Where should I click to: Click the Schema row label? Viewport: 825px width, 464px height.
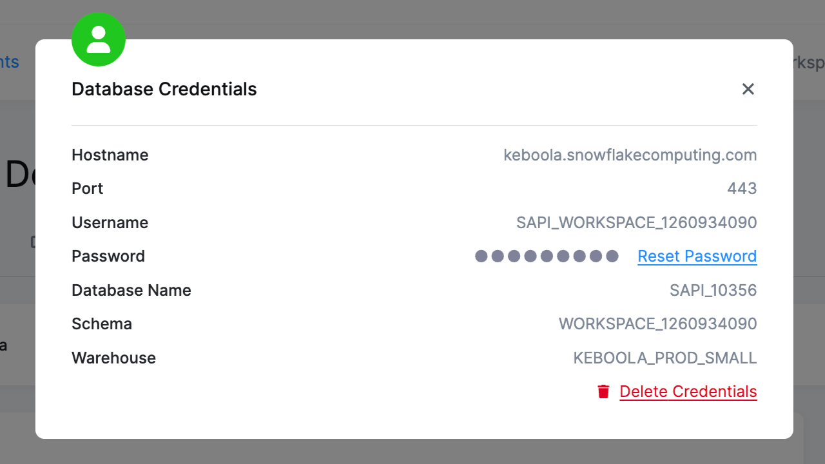(x=102, y=324)
